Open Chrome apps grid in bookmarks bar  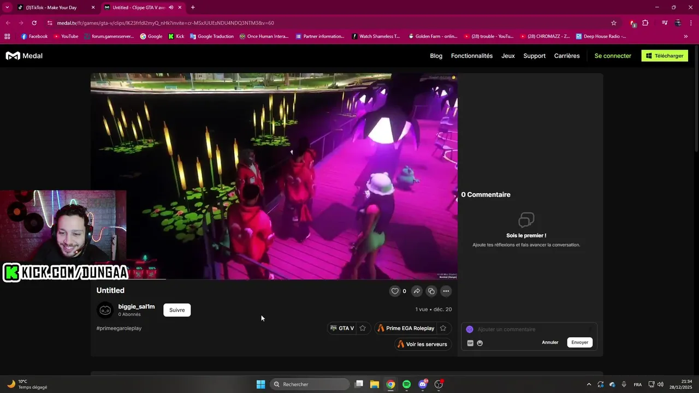click(x=7, y=37)
